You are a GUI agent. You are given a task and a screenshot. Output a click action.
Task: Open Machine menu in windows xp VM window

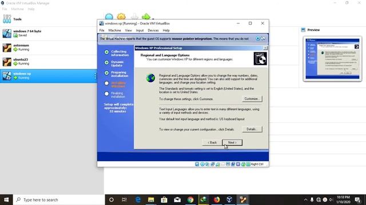point(114,30)
